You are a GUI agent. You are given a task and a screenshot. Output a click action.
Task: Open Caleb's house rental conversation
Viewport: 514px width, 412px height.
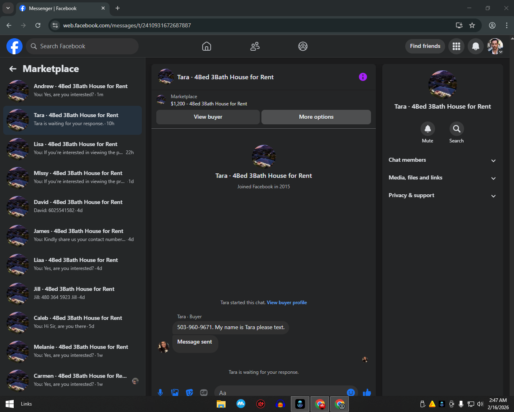coord(73,323)
